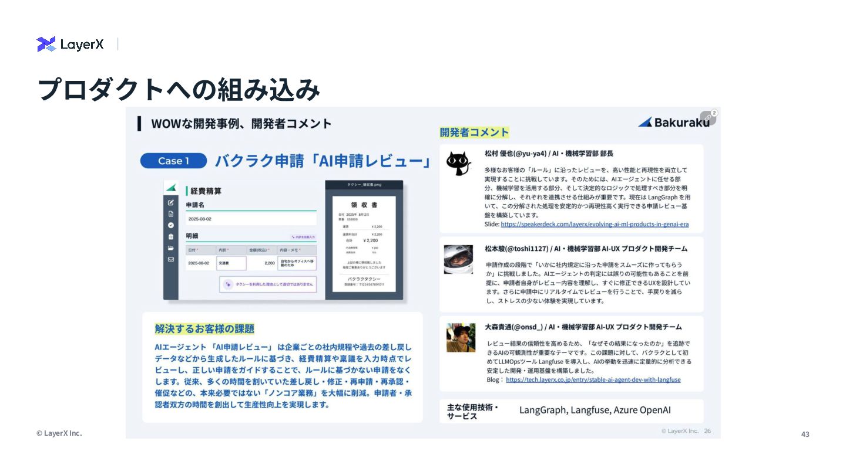Viewport: 846px width, 475px height.
Task: Click the 申請名 field showing 2025-08-02
Action: point(251,219)
